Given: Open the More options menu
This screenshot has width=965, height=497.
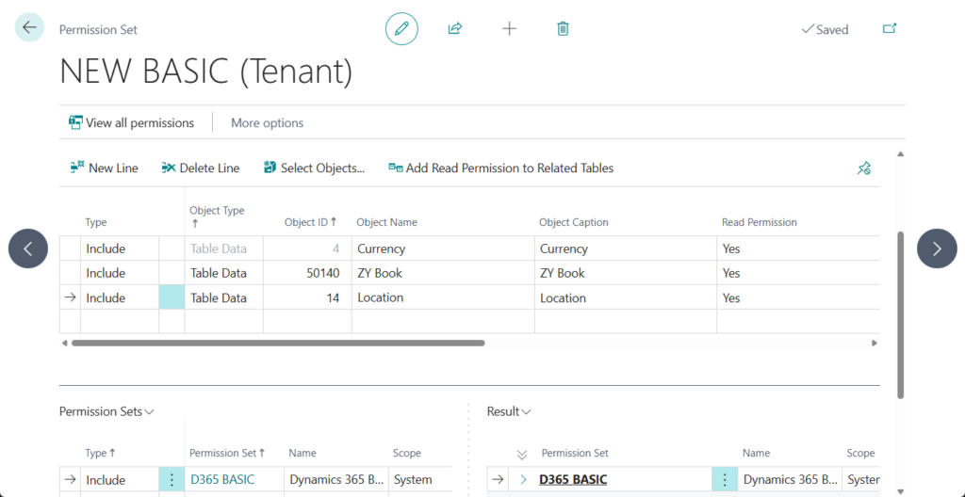Looking at the screenshot, I should pos(267,122).
